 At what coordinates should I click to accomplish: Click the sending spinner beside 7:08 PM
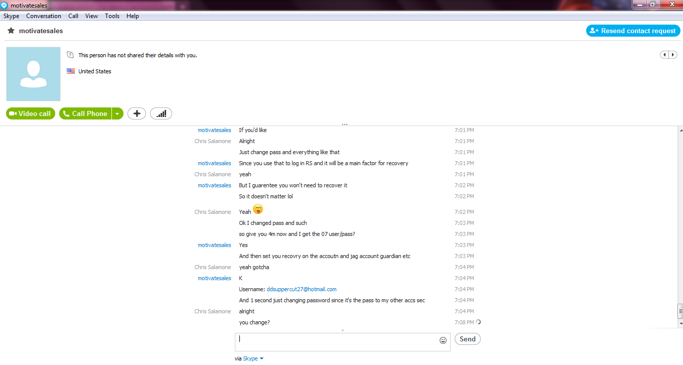pyautogui.click(x=478, y=322)
